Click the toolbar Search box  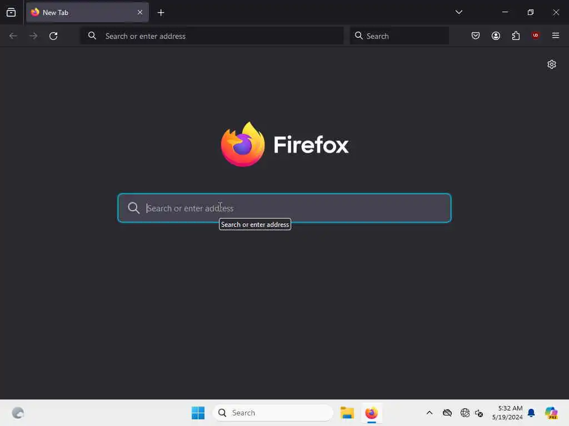399,36
